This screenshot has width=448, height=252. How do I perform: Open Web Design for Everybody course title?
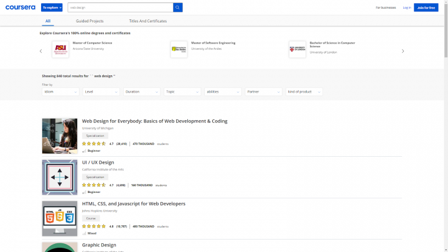point(154,121)
